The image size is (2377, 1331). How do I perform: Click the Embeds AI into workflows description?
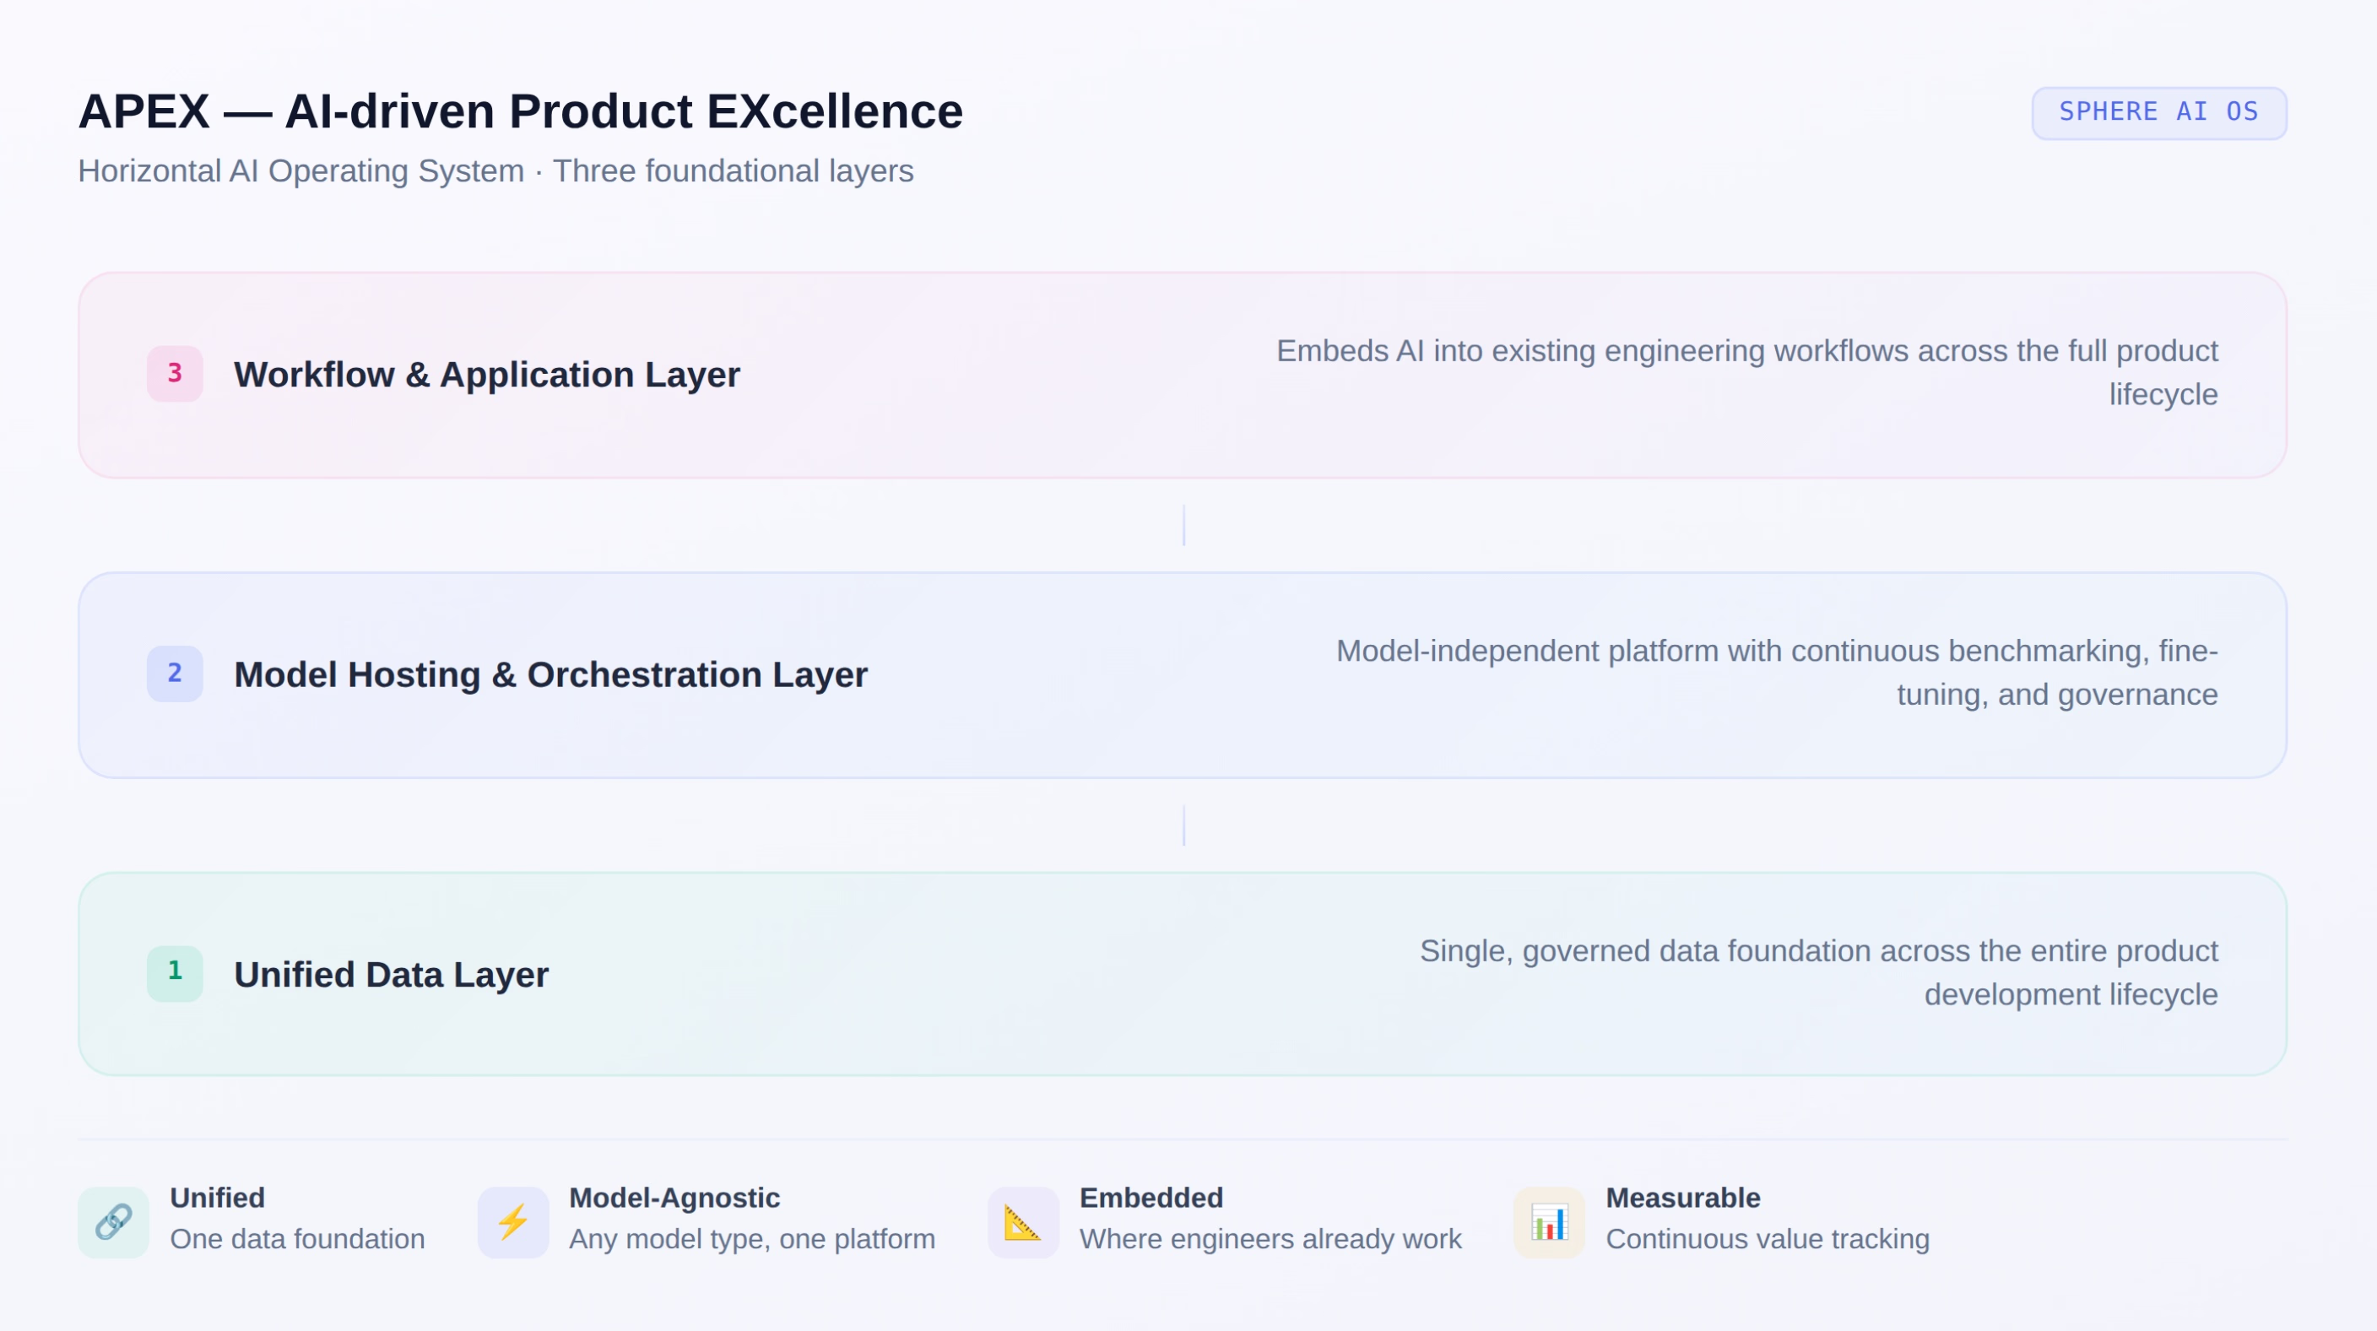click(x=1746, y=371)
